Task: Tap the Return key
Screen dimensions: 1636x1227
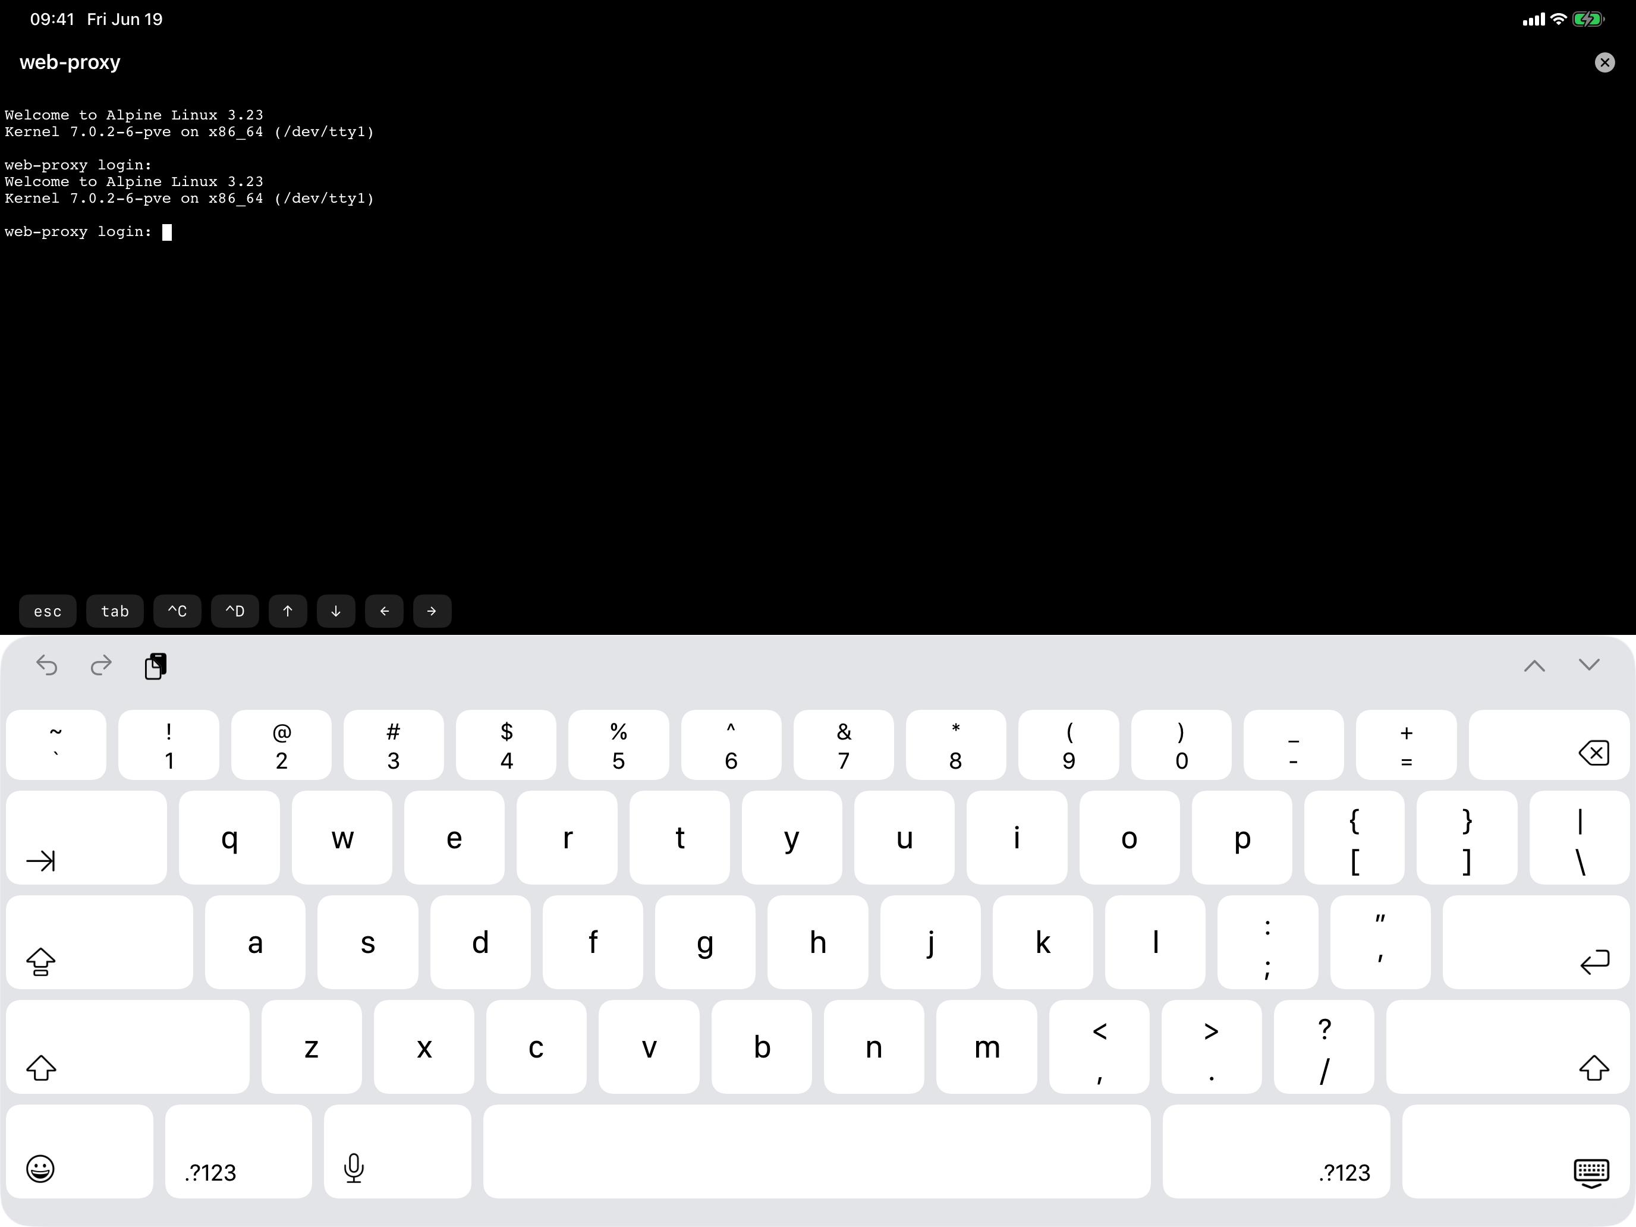Action: click(1536, 942)
